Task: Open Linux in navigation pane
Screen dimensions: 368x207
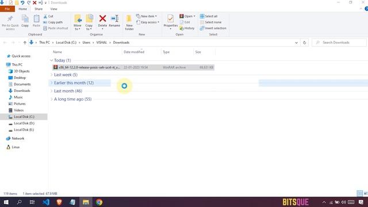Action: 13,147
